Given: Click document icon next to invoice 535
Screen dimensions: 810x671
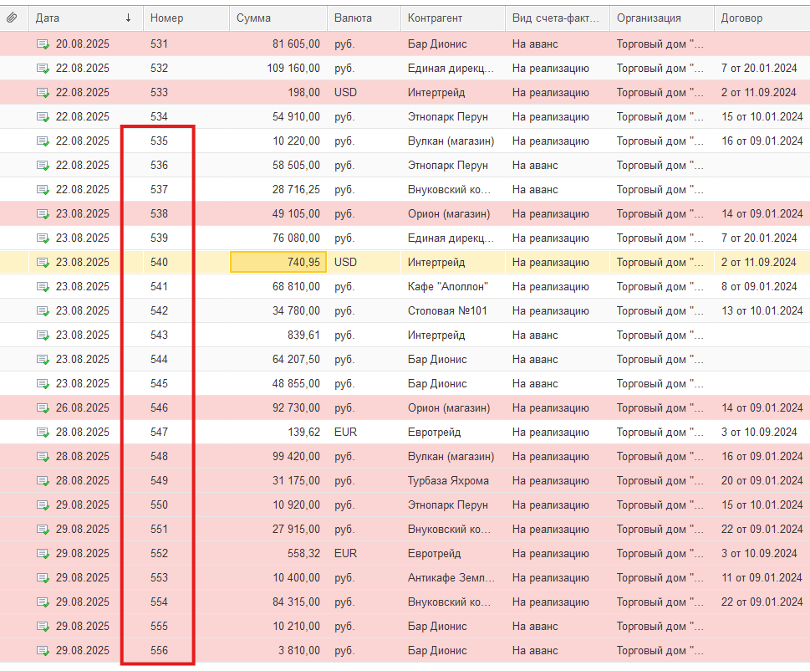Looking at the screenshot, I should (43, 141).
